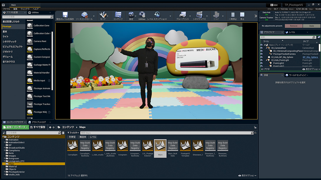
Task: Open 表示オプション in the outliner
Action: coord(311,69)
